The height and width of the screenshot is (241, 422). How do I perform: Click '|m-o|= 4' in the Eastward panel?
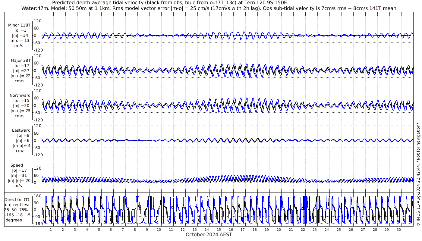pyautogui.click(x=22, y=146)
